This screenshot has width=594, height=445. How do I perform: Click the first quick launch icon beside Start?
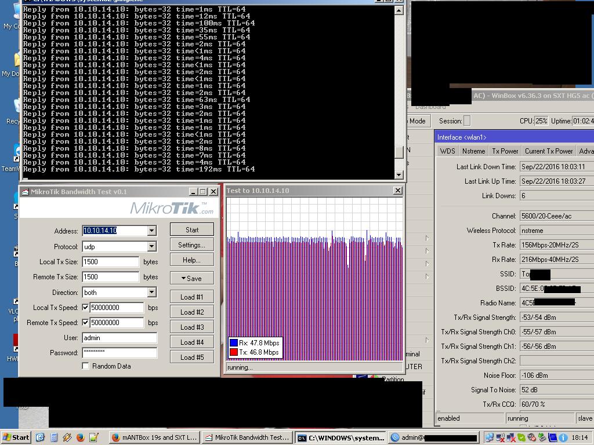click(40, 437)
